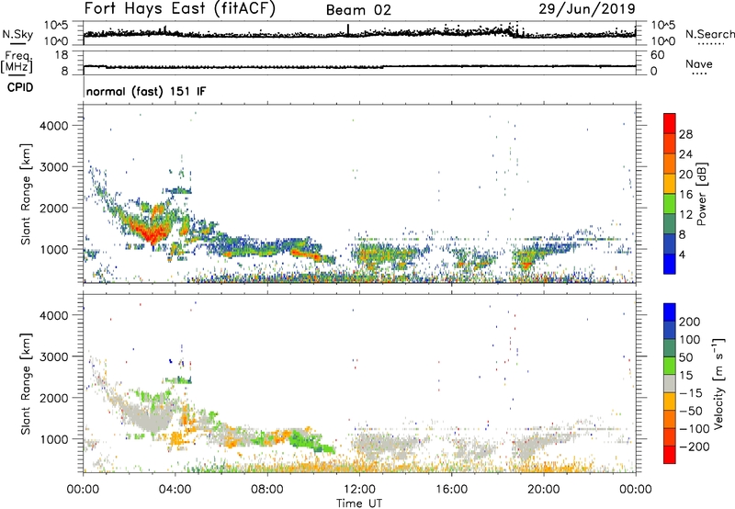
Task: Click the Velocity color bar blue top segment
Action: click(x=670, y=312)
